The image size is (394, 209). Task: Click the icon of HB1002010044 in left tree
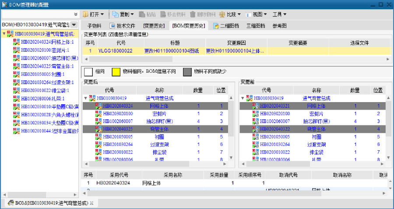pyautogui.click(x=16, y=131)
